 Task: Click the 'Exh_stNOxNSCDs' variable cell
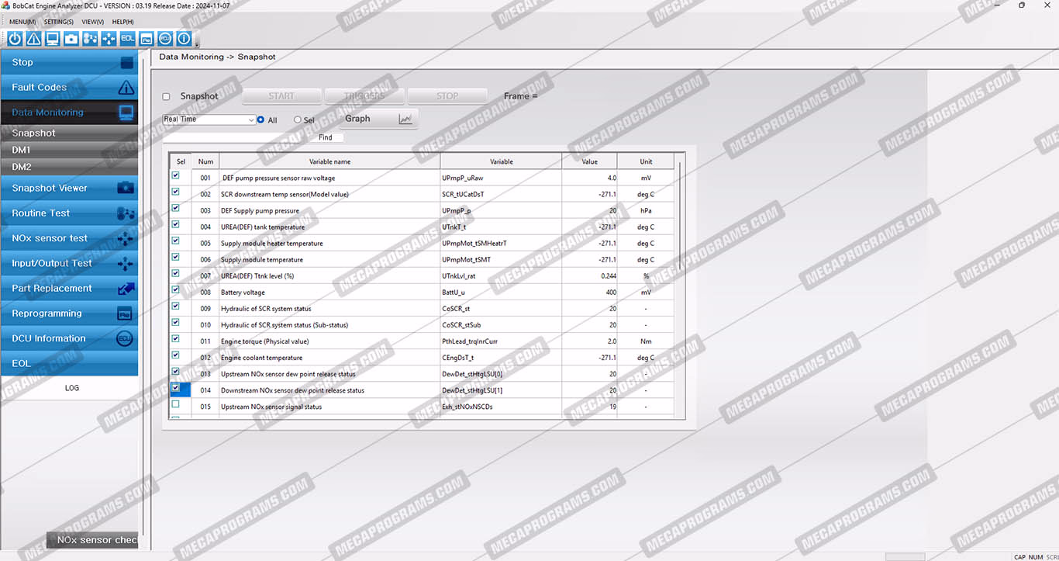tap(501, 407)
